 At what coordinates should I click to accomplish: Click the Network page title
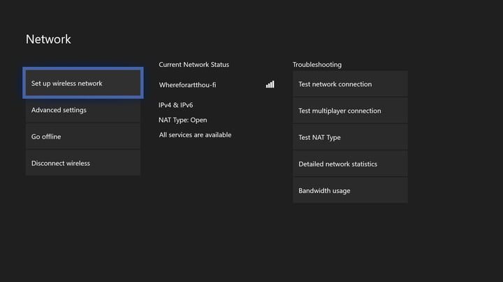48,40
